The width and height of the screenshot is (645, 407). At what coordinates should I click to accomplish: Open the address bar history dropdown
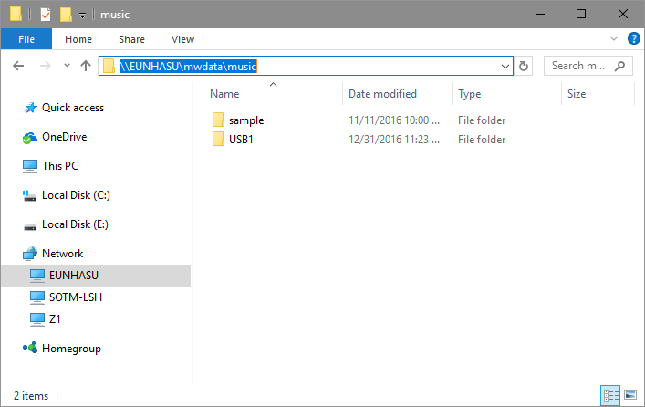(x=505, y=66)
